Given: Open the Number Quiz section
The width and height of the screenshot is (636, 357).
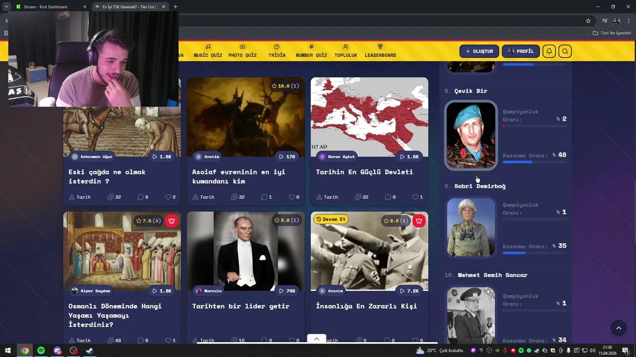Looking at the screenshot, I should pos(311,51).
